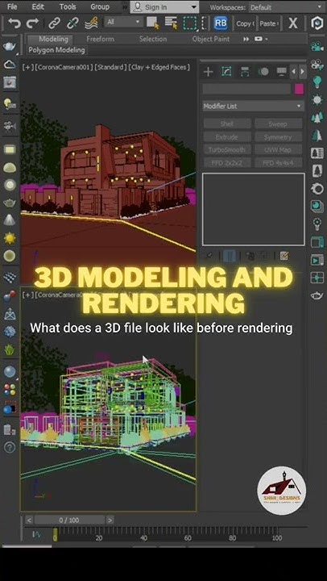
Task: Switch to the Object Paint ribbon tab
Action: 211,39
